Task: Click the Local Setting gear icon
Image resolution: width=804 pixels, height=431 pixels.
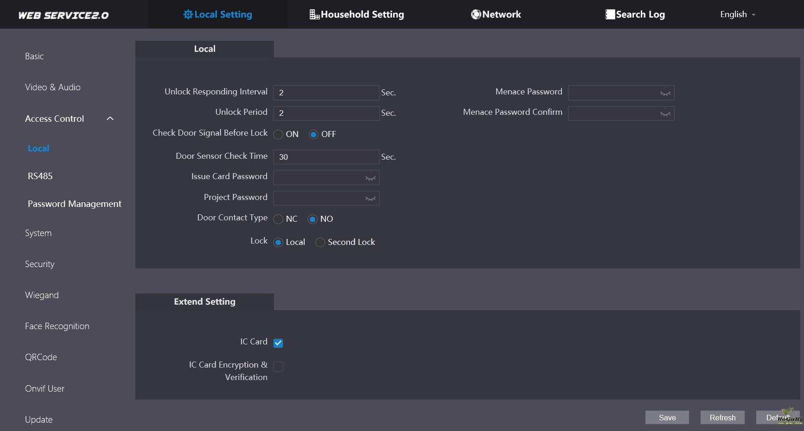Action: (188, 14)
